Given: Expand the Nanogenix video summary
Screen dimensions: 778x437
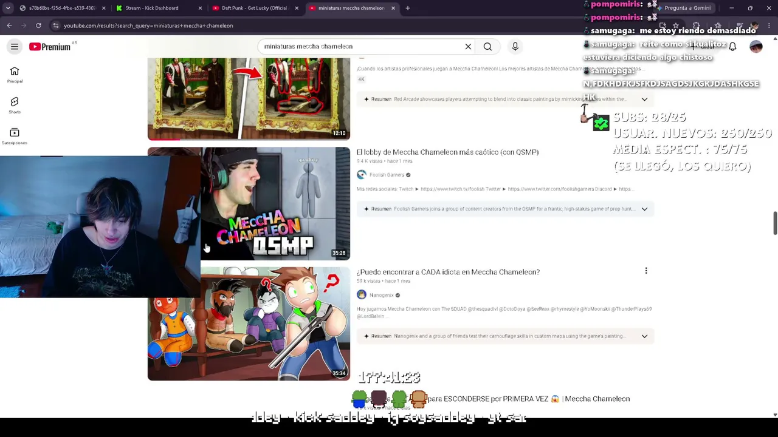Looking at the screenshot, I should 644,336.
